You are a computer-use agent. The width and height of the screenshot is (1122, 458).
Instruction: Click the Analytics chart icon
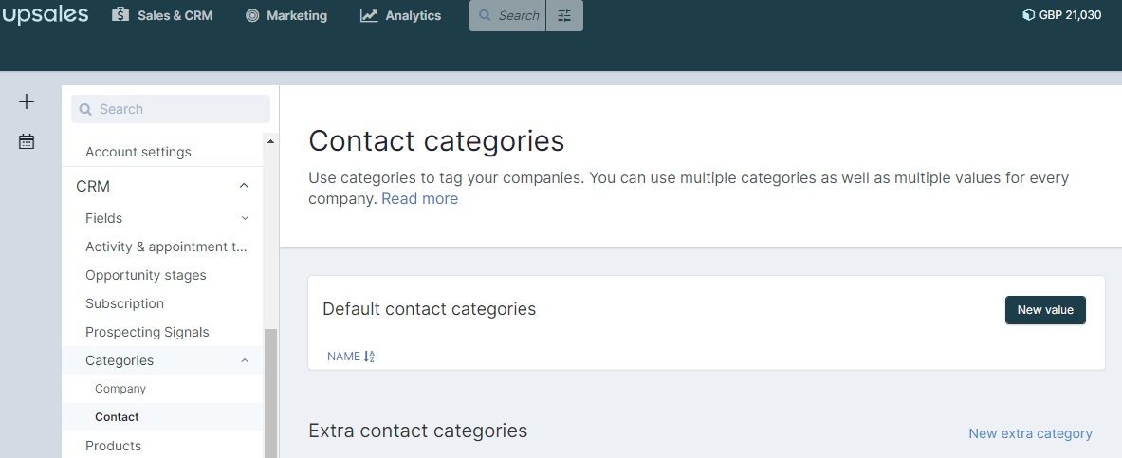click(369, 16)
